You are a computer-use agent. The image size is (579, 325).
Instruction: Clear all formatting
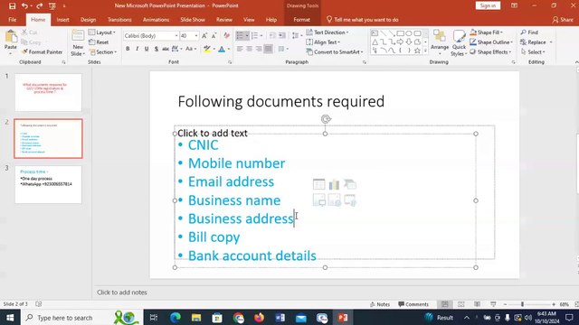tap(227, 36)
